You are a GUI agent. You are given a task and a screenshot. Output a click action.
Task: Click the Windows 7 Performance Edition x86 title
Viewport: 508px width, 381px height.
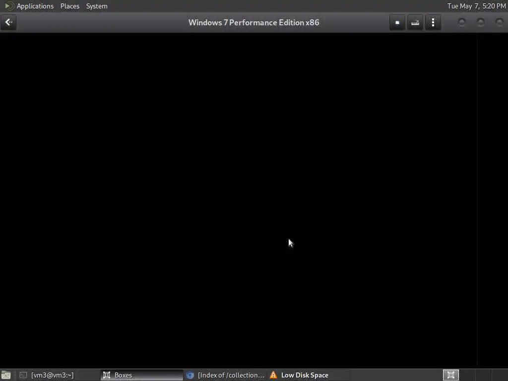click(x=254, y=23)
